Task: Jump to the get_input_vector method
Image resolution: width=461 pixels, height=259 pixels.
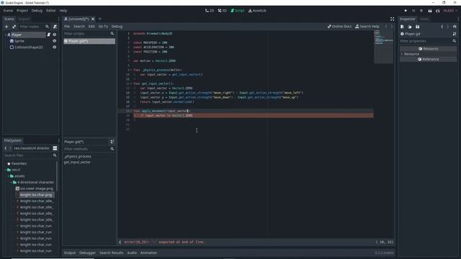Action: click(77, 162)
